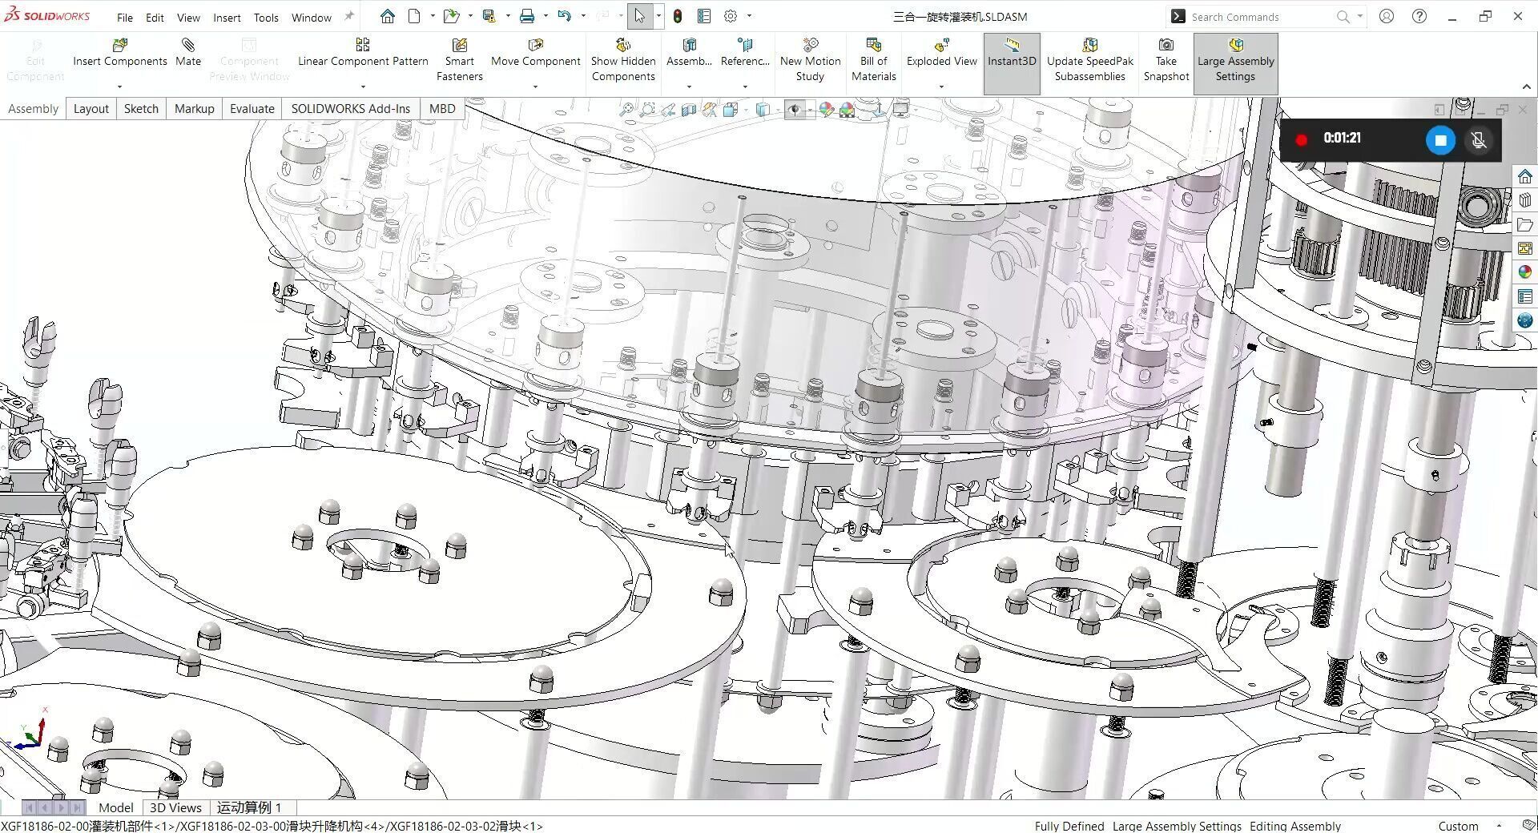Image resolution: width=1538 pixels, height=833 pixels.
Task: Open the Display Style cube icon
Action: (763, 110)
